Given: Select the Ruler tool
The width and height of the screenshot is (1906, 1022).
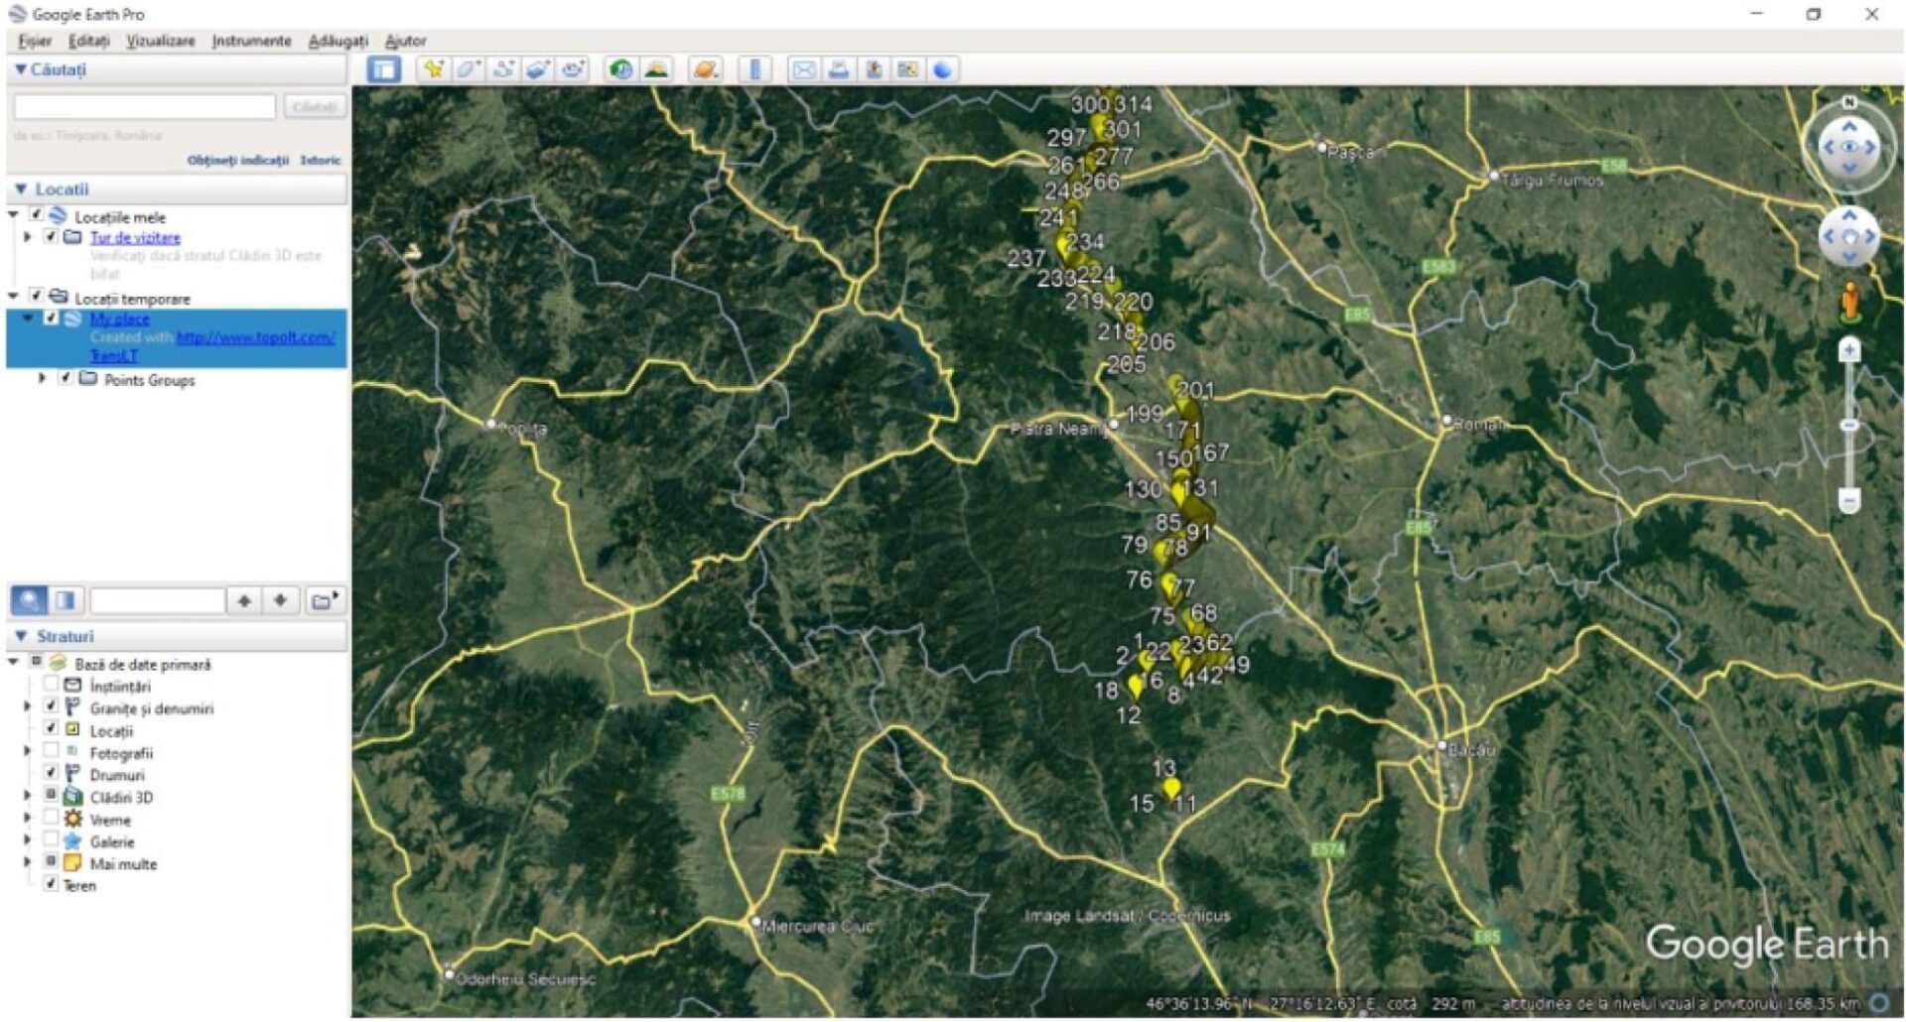Looking at the screenshot, I should [754, 69].
